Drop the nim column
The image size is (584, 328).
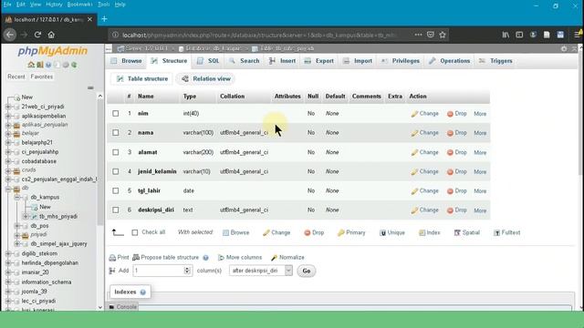click(x=456, y=113)
